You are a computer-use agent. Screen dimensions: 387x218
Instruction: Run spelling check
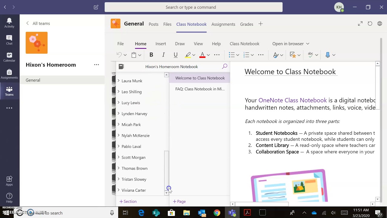(311, 55)
